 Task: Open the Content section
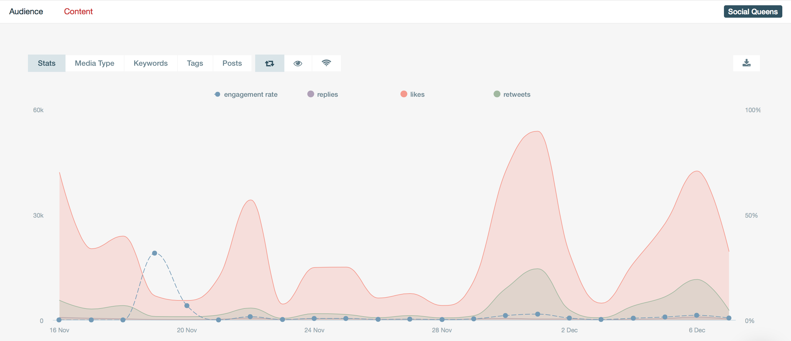78,11
